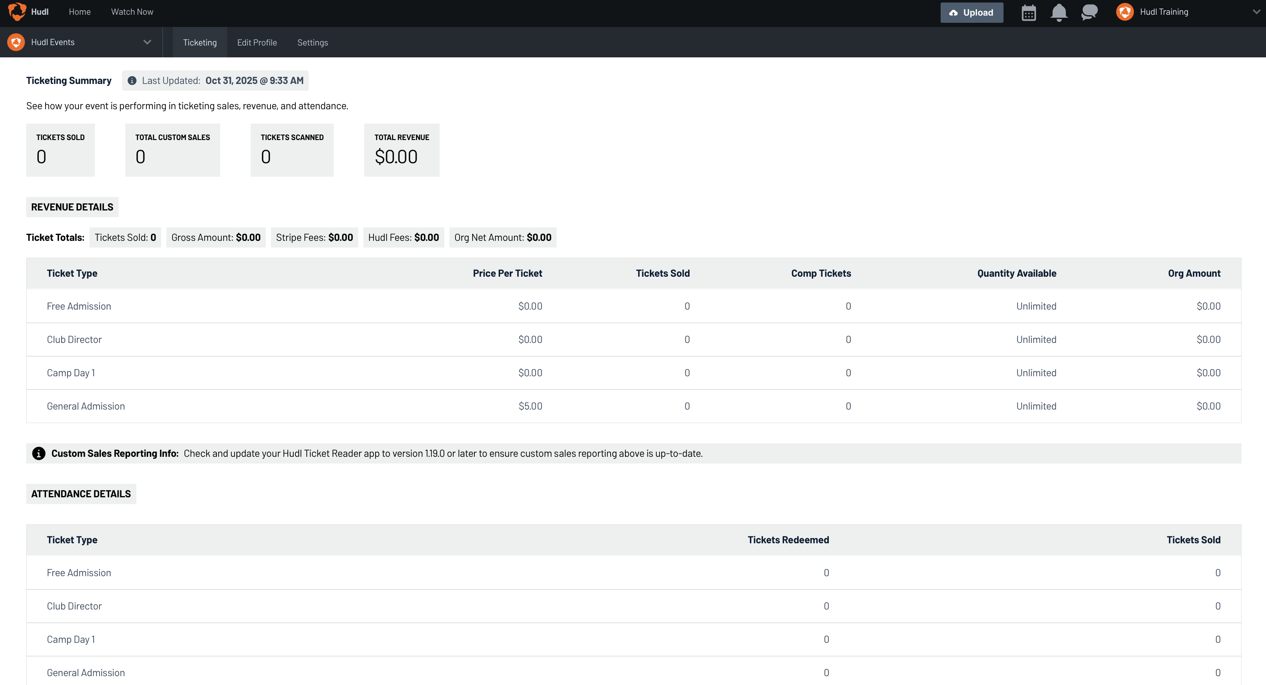Click the Gross Amount total chip
1266x685 pixels.
(x=216, y=237)
